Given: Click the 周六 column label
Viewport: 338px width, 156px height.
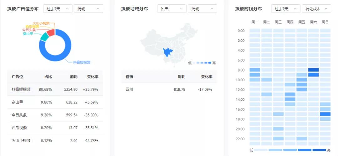Looking at the screenshot, I should [x=313, y=22].
